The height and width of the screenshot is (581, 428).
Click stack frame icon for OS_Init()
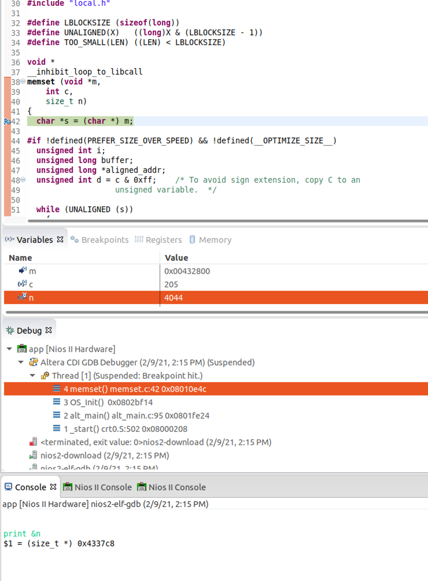click(x=57, y=402)
